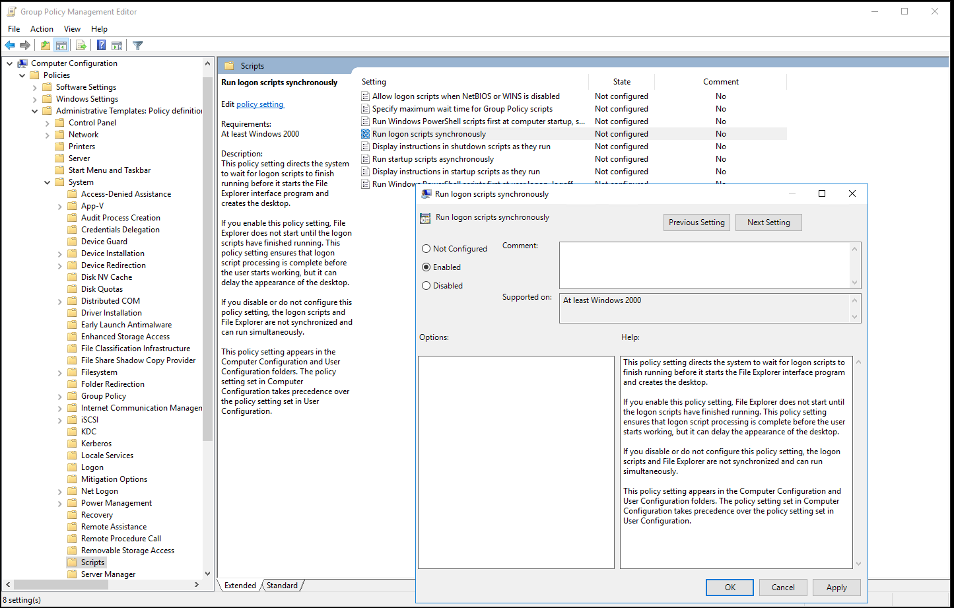
Task: Select the Scripts folder in the tree
Action: point(92,562)
